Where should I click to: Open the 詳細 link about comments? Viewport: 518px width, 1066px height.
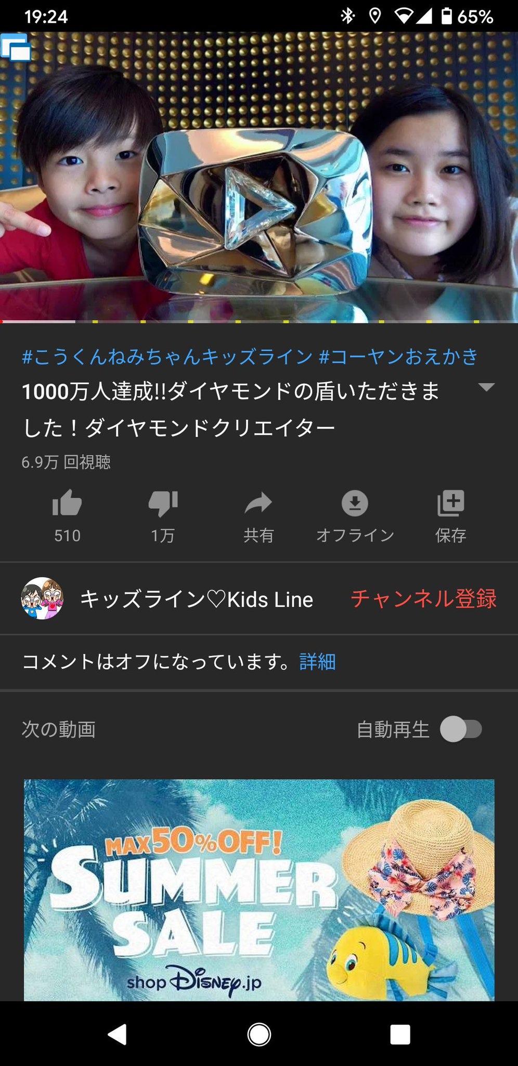pyautogui.click(x=318, y=662)
